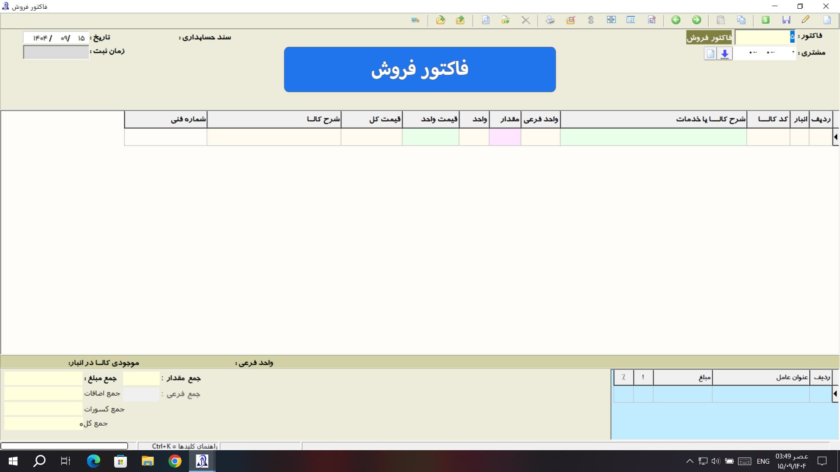Click the pink quantity cell in first row
This screenshot has width=840, height=472.
coord(505,137)
